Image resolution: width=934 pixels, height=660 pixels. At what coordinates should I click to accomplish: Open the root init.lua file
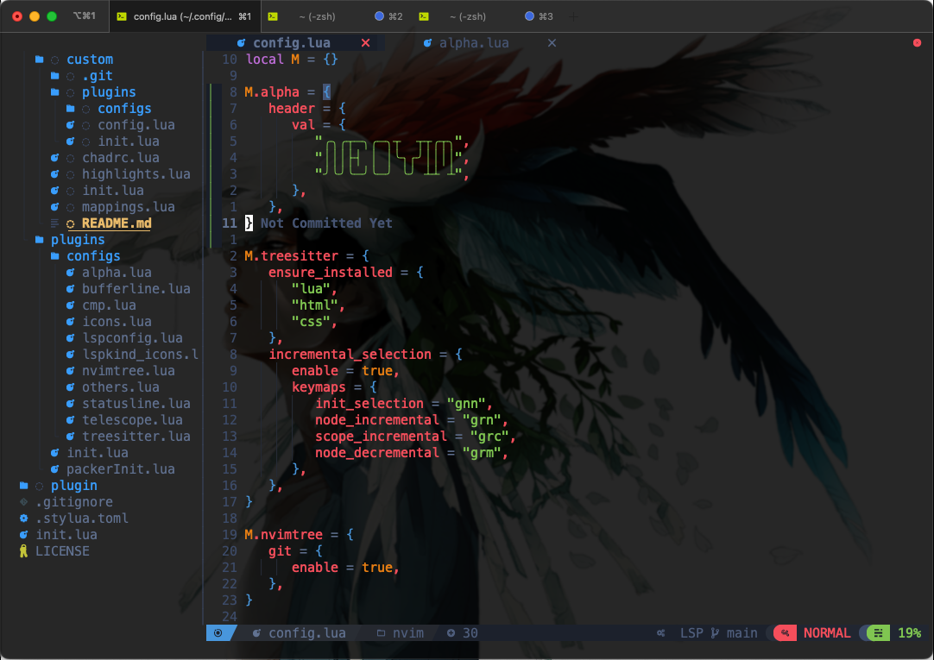point(66,535)
